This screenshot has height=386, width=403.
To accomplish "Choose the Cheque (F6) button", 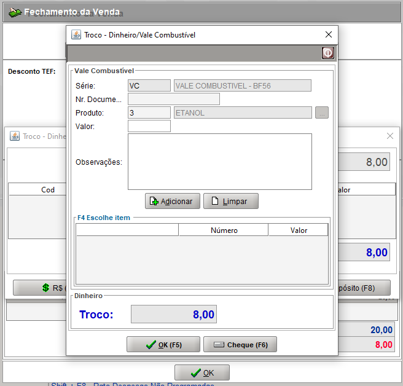I will (240, 345).
